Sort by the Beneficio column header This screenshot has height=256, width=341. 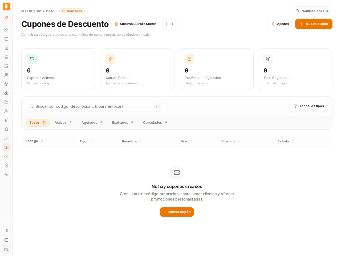point(132,141)
